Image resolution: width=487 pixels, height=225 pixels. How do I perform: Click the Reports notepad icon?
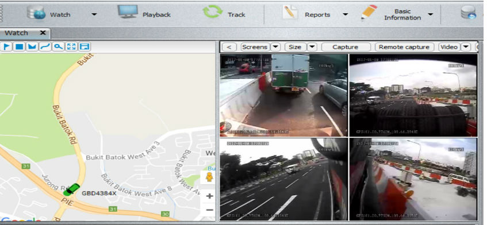(x=290, y=13)
